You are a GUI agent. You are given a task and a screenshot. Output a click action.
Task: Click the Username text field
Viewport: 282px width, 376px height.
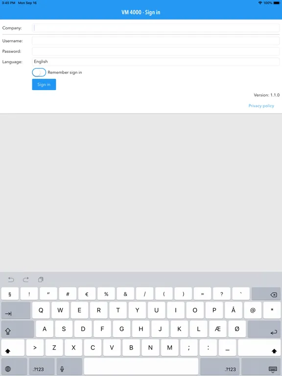click(x=156, y=41)
